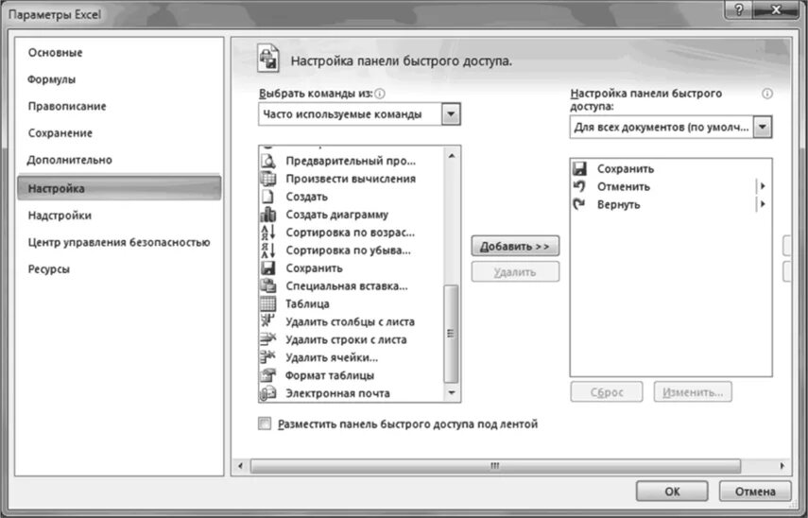Click the Paste Special icon beside Специальная вставка
808x518 pixels.
click(x=268, y=286)
